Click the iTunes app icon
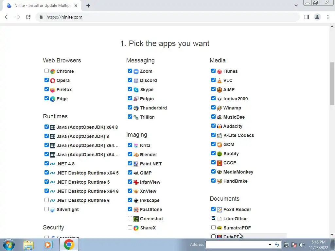 (x=220, y=71)
